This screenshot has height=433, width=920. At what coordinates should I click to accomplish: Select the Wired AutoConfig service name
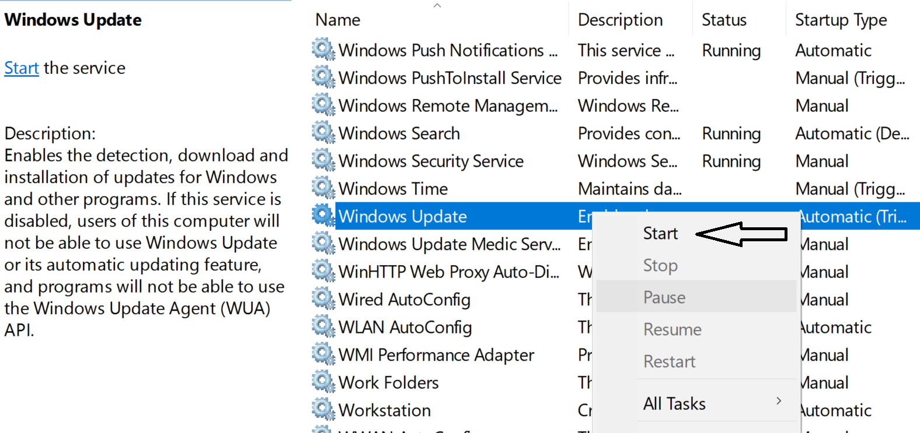[x=405, y=300]
